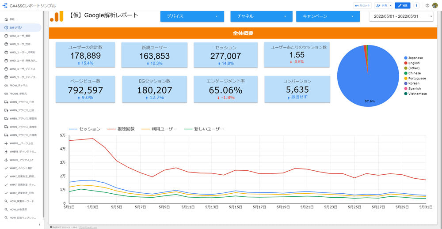The image size is (442, 229).
Task: Select the HOW_検索キーワード page
Action: (22, 201)
